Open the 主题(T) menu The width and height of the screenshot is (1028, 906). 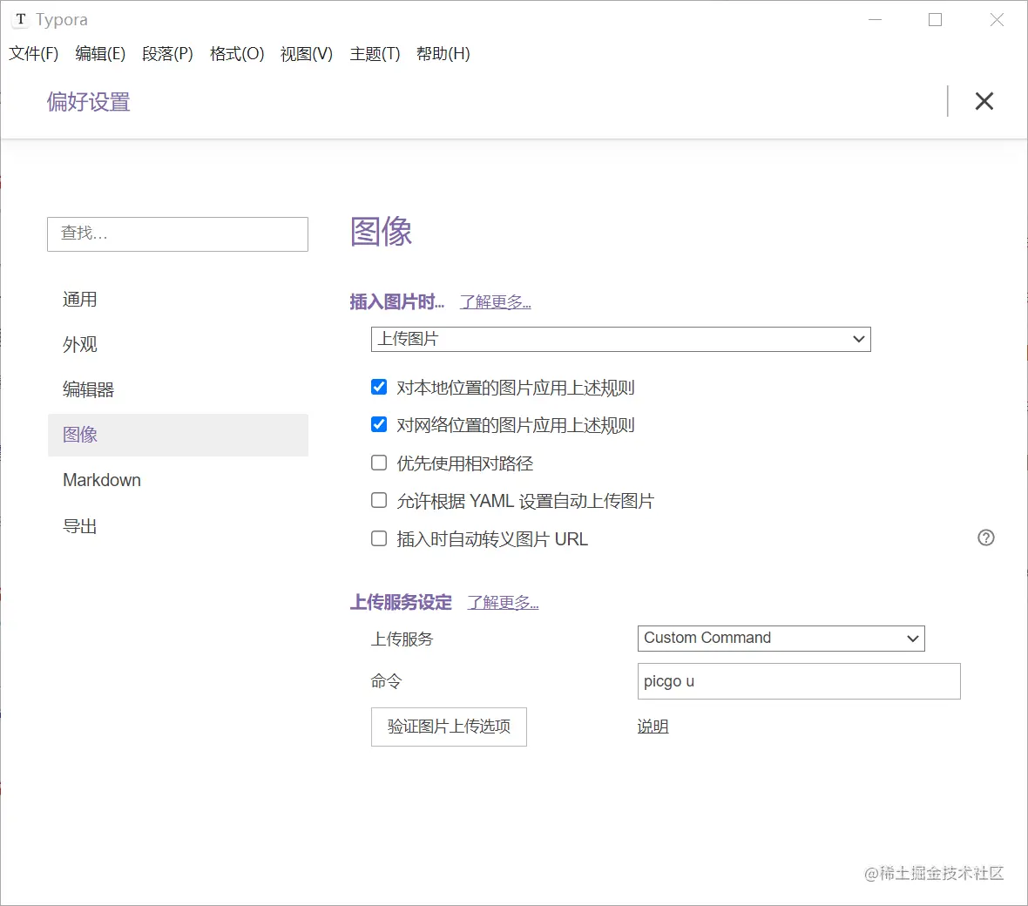(x=375, y=54)
